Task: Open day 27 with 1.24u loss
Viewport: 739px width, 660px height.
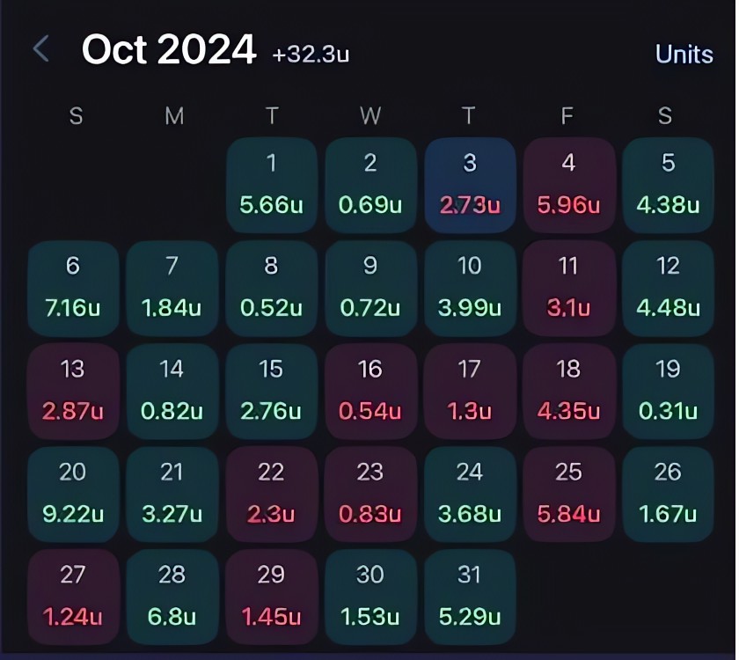Action: click(x=73, y=598)
